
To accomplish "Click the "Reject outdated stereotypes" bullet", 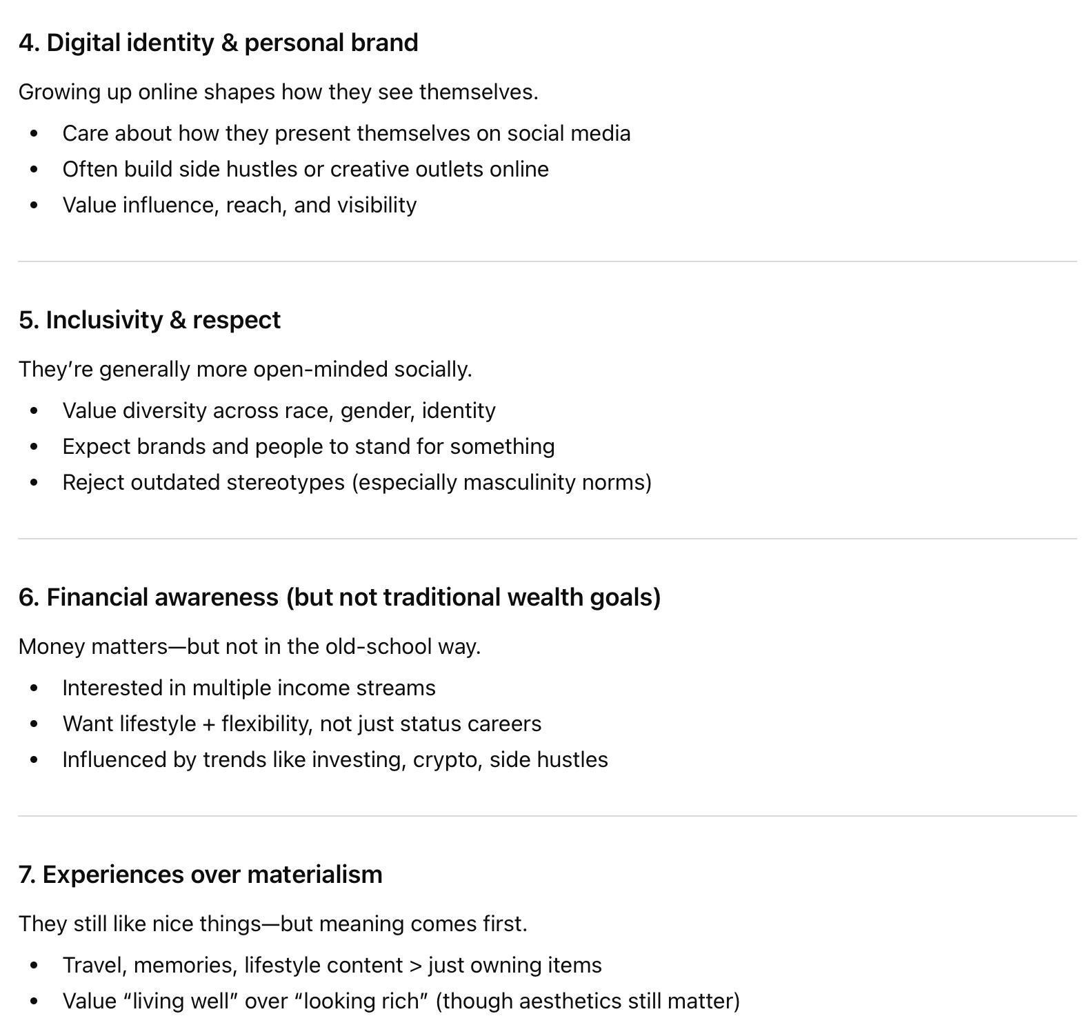I will (x=357, y=482).
